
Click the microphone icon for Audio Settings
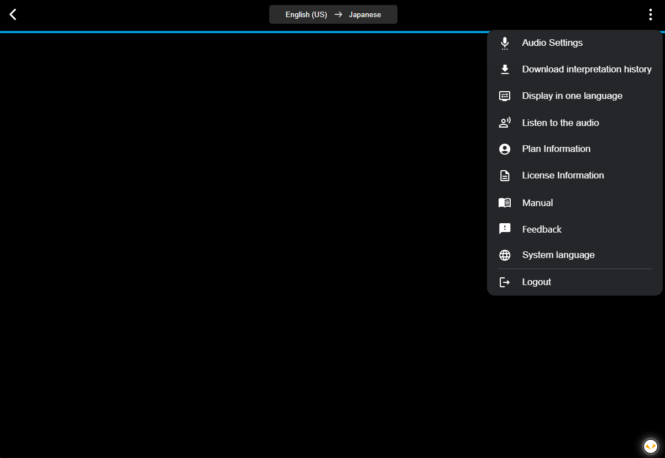point(504,43)
